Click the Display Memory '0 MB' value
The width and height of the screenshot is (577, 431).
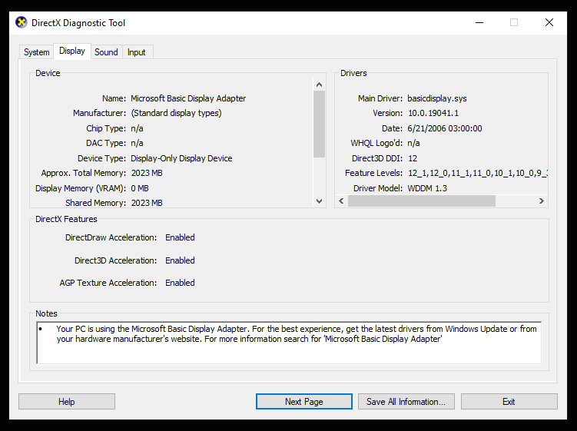point(140,188)
